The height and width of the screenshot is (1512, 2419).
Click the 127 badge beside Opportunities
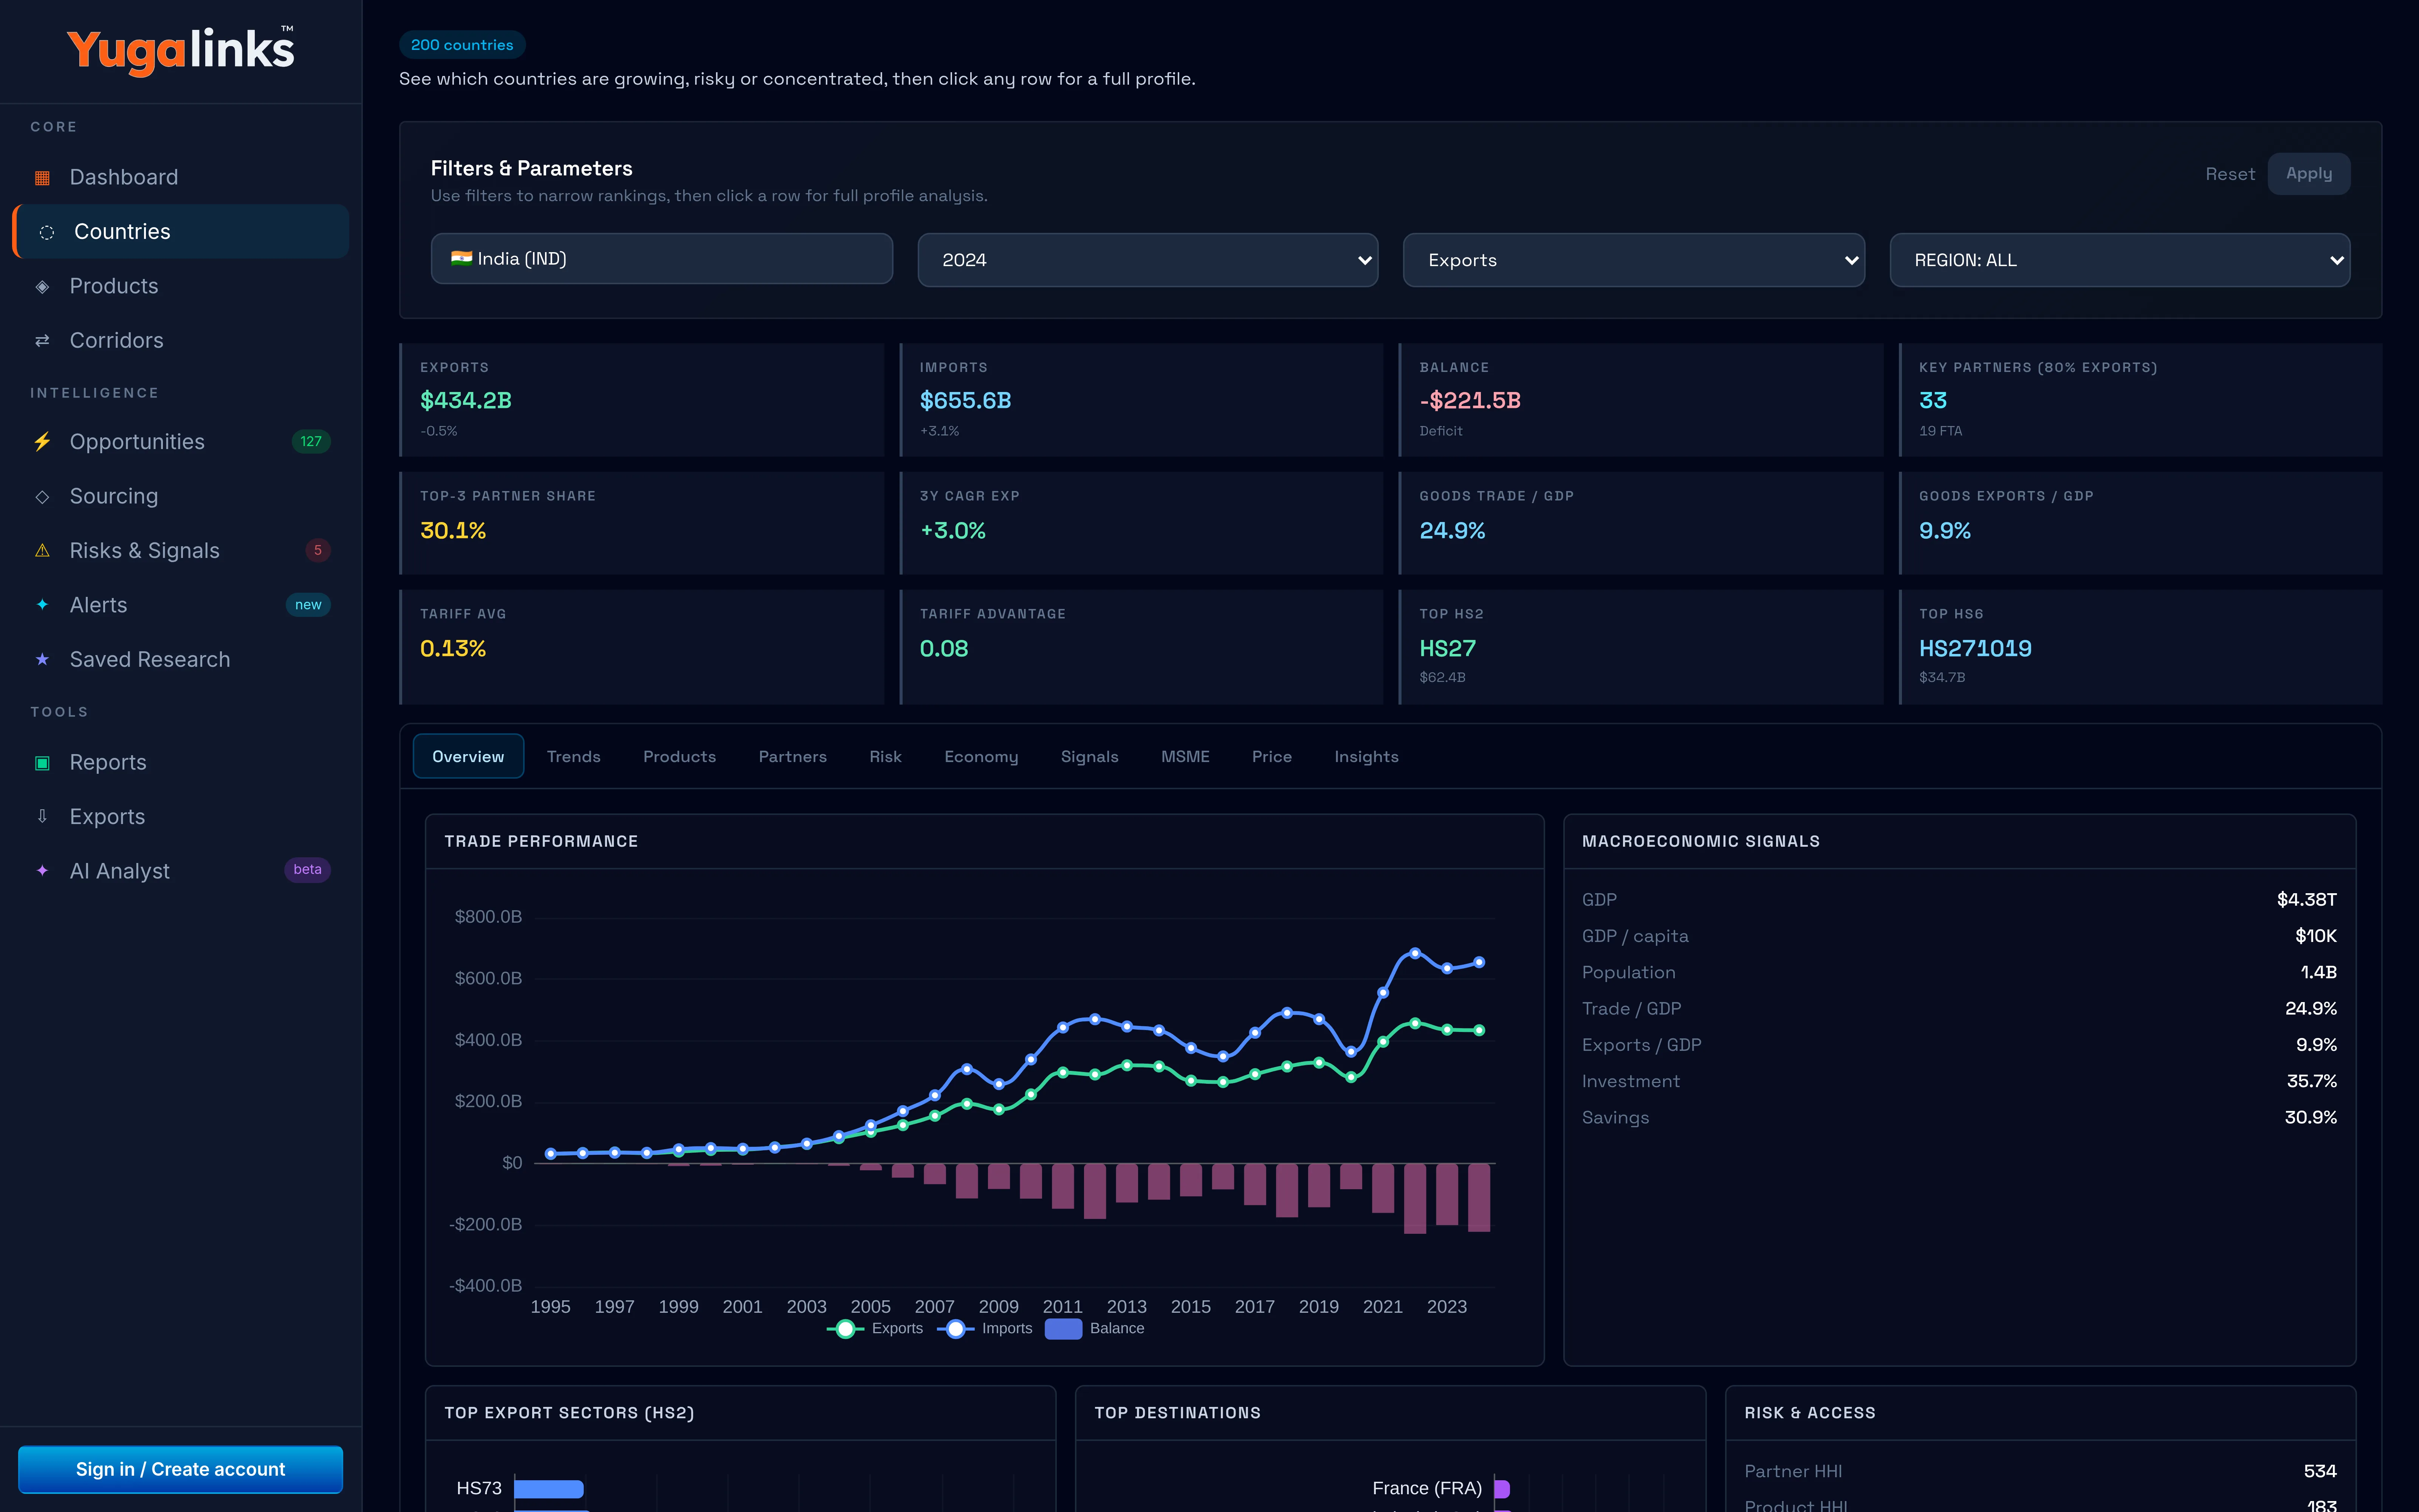tap(311, 442)
